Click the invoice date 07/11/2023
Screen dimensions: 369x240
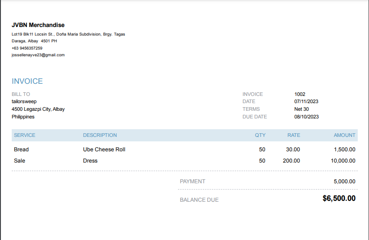point(306,101)
